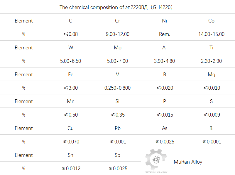
Task: Select the chromium range 9.00-12.00 cell
Action: (x=117, y=34)
